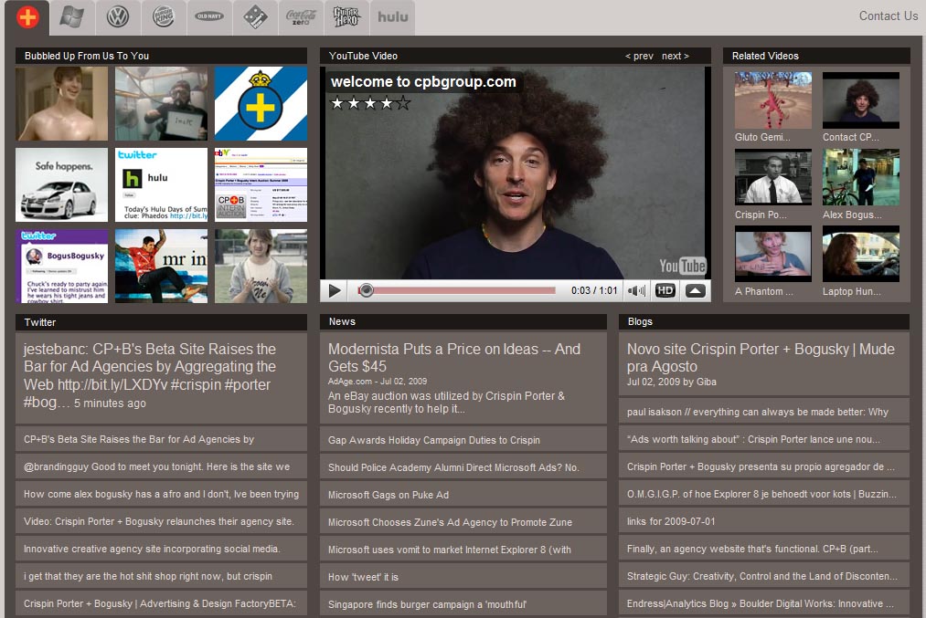Click the Contact Us link
Image resolution: width=926 pixels, height=618 pixels.
[889, 16]
